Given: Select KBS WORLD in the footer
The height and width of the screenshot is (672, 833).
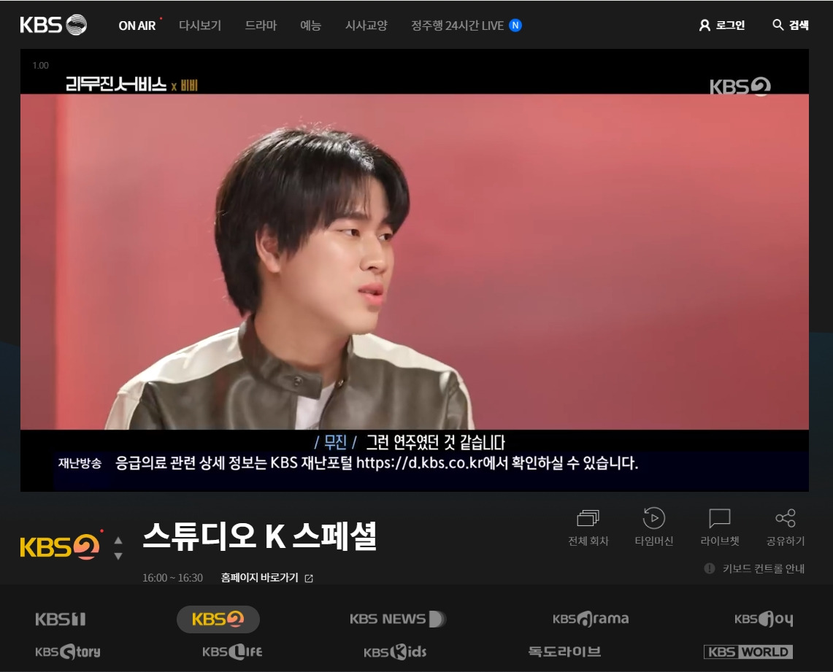Looking at the screenshot, I should coord(749,652).
